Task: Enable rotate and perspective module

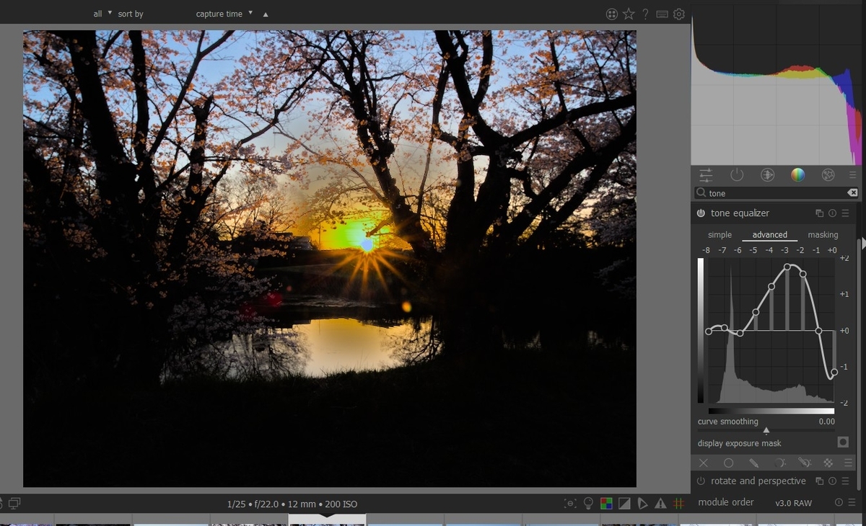Action: [x=701, y=481]
